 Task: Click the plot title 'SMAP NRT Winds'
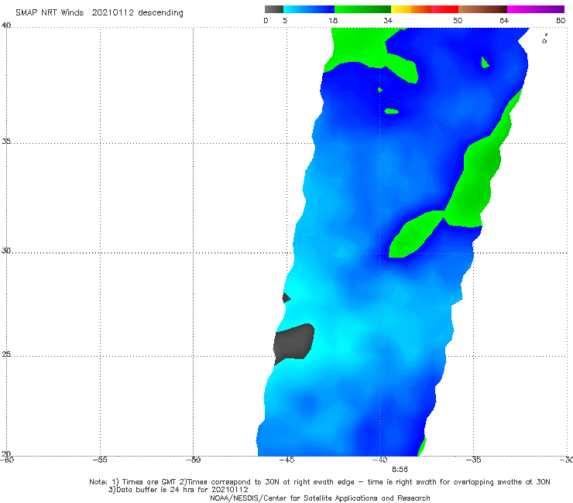pos(50,12)
